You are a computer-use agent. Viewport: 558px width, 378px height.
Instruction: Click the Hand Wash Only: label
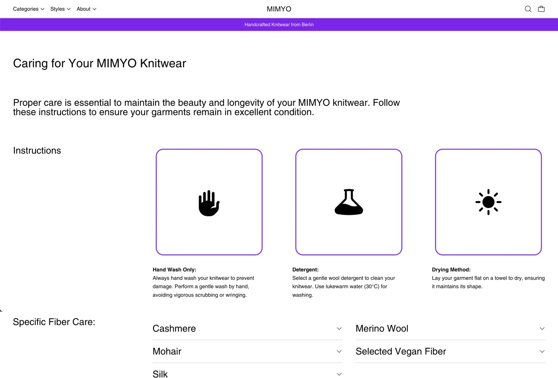(x=175, y=270)
